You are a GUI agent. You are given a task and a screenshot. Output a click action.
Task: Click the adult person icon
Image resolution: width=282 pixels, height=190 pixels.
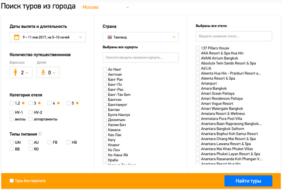click(15, 72)
